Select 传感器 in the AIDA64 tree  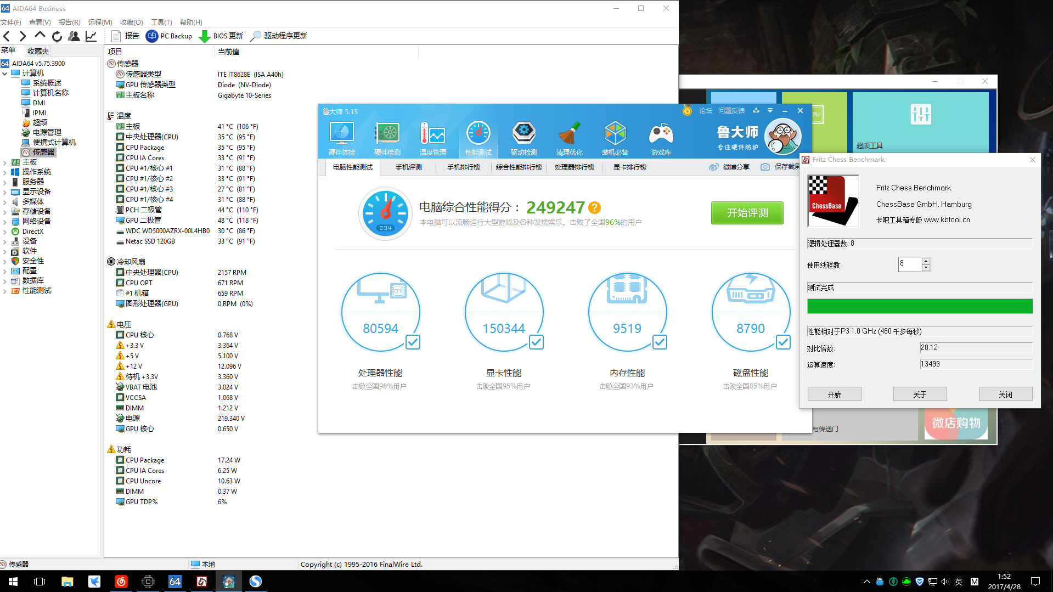[43, 153]
